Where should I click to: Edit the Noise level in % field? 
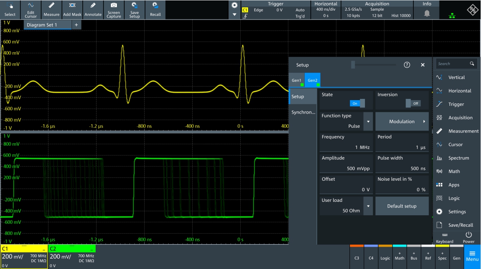pyautogui.click(x=402, y=185)
